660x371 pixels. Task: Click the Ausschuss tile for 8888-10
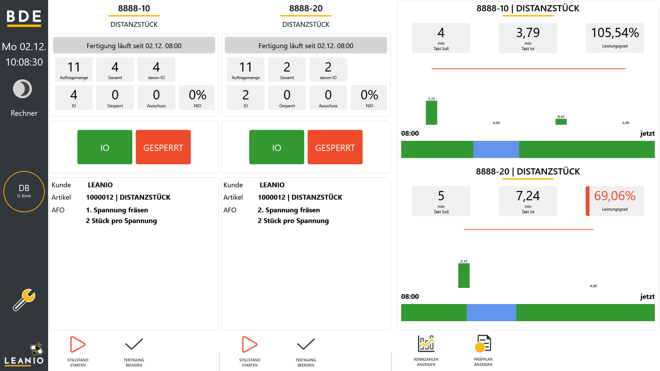(156, 98)
